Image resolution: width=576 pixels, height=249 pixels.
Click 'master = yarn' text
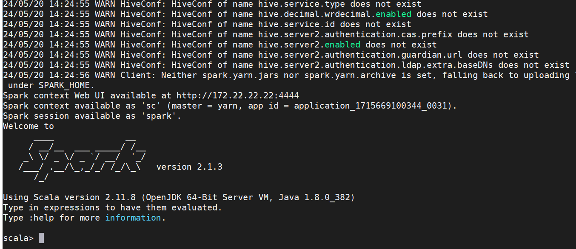(205, 106)
